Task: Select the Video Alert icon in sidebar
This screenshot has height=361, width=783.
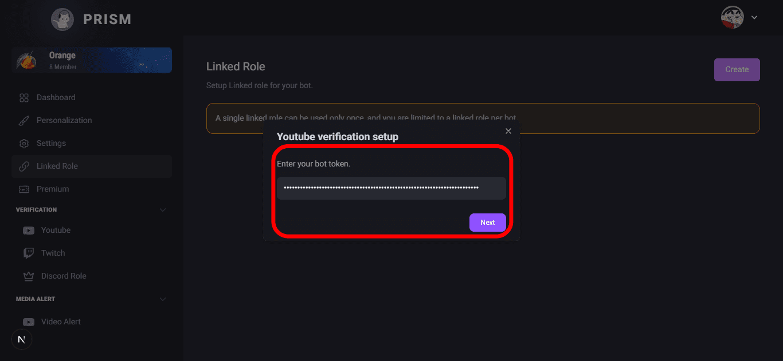Action: click(x=29, y=322)
